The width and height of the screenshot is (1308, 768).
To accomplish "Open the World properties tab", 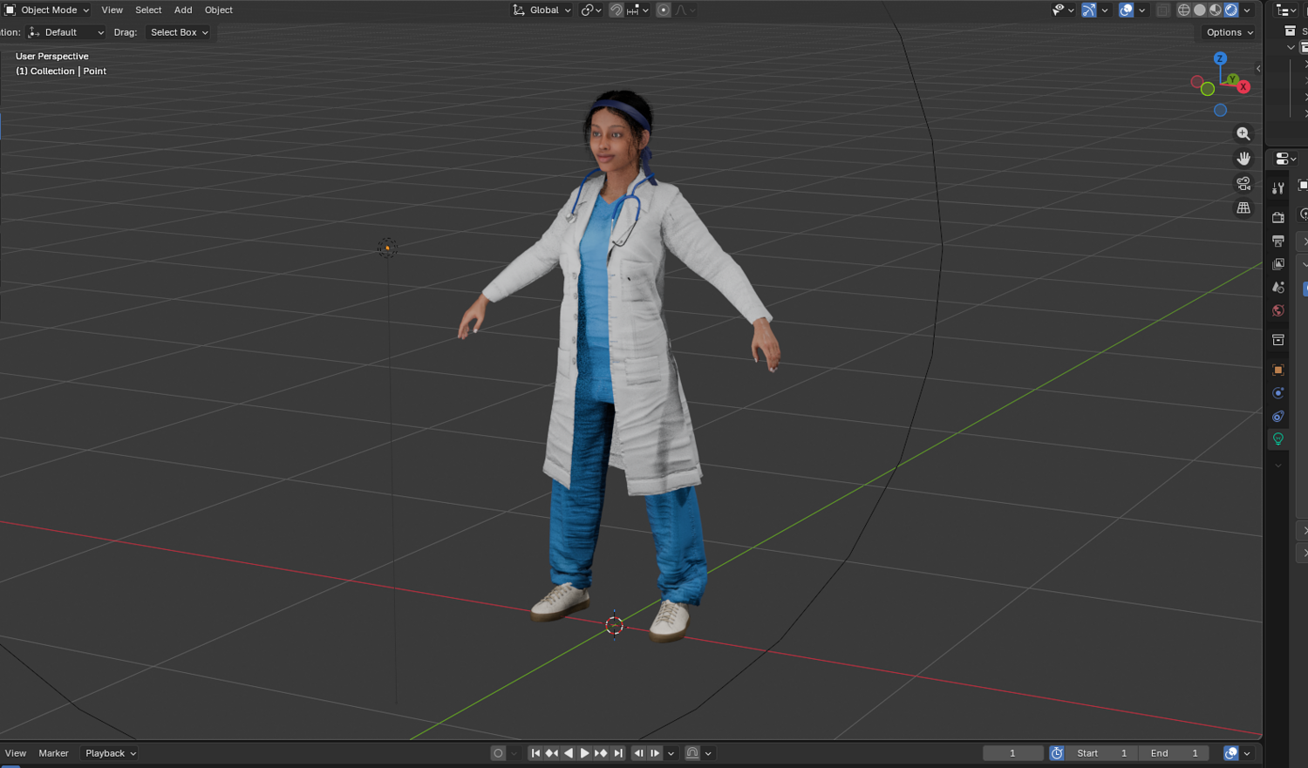I will tap(1278, 311).
